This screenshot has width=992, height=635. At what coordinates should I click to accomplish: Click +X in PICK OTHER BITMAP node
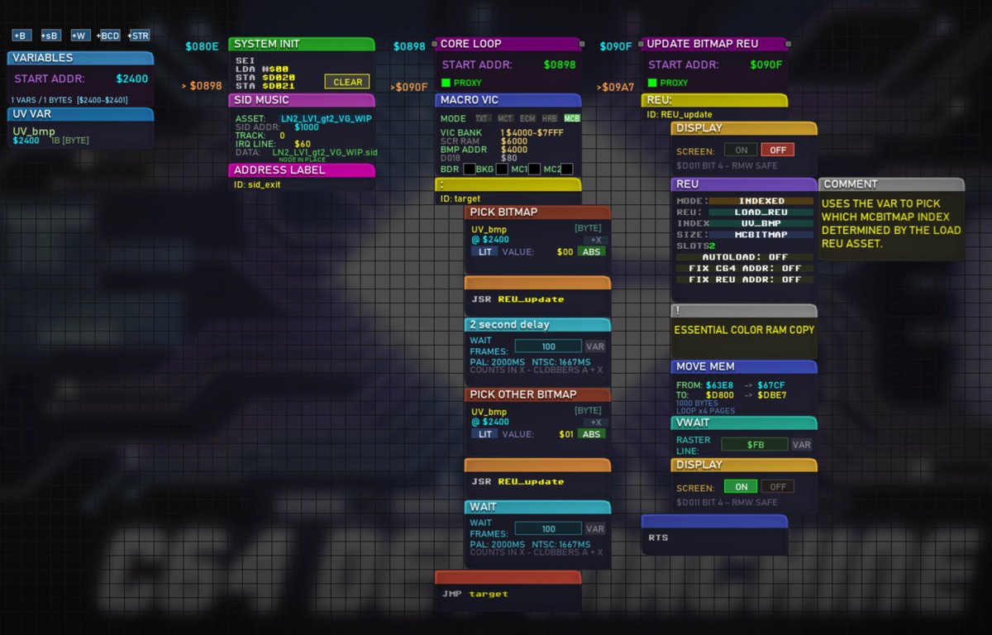[596, 423]
